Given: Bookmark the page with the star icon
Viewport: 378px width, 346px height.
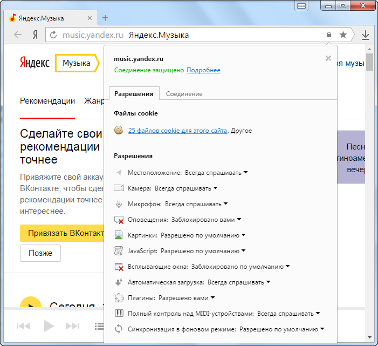Looking at the screenshot, I should [x=343, y=35].
